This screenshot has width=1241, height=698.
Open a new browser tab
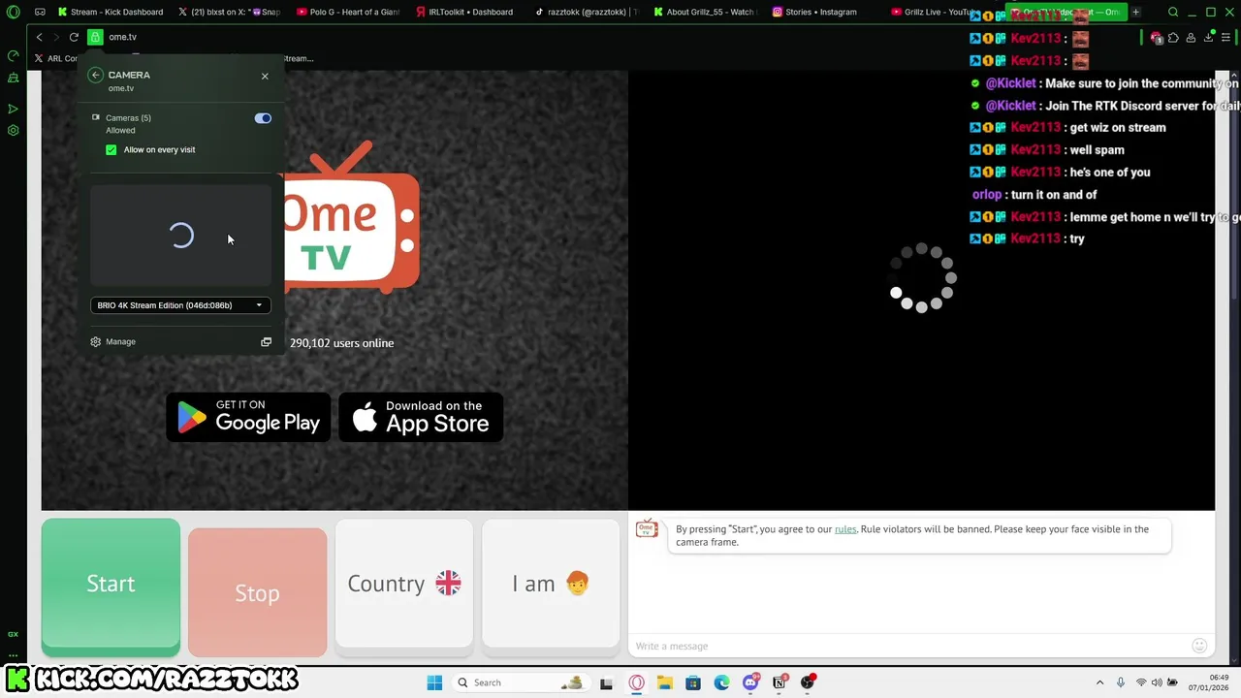(1135, 13)
